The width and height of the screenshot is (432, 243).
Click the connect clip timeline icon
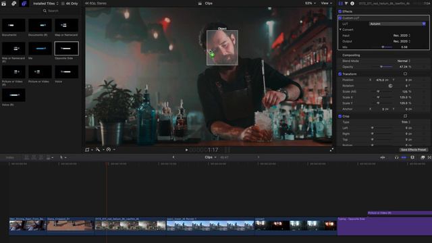27,157
